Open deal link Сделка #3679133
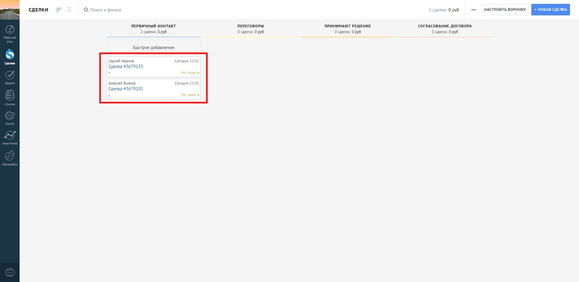 [x=126, y=67]
